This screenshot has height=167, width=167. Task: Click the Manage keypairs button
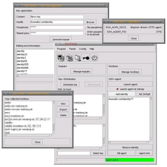(x=82, y=72)
